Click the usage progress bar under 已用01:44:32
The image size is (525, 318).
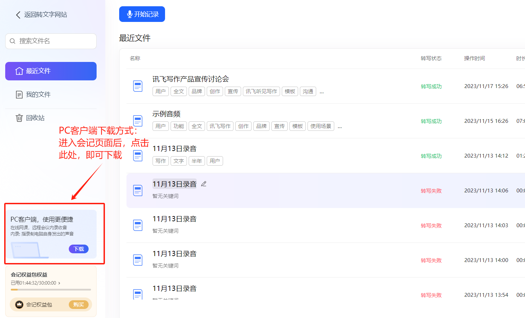pos(51,290)
